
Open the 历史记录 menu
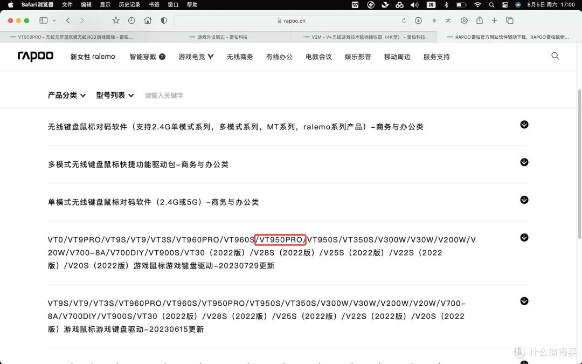tap(129, 5)
